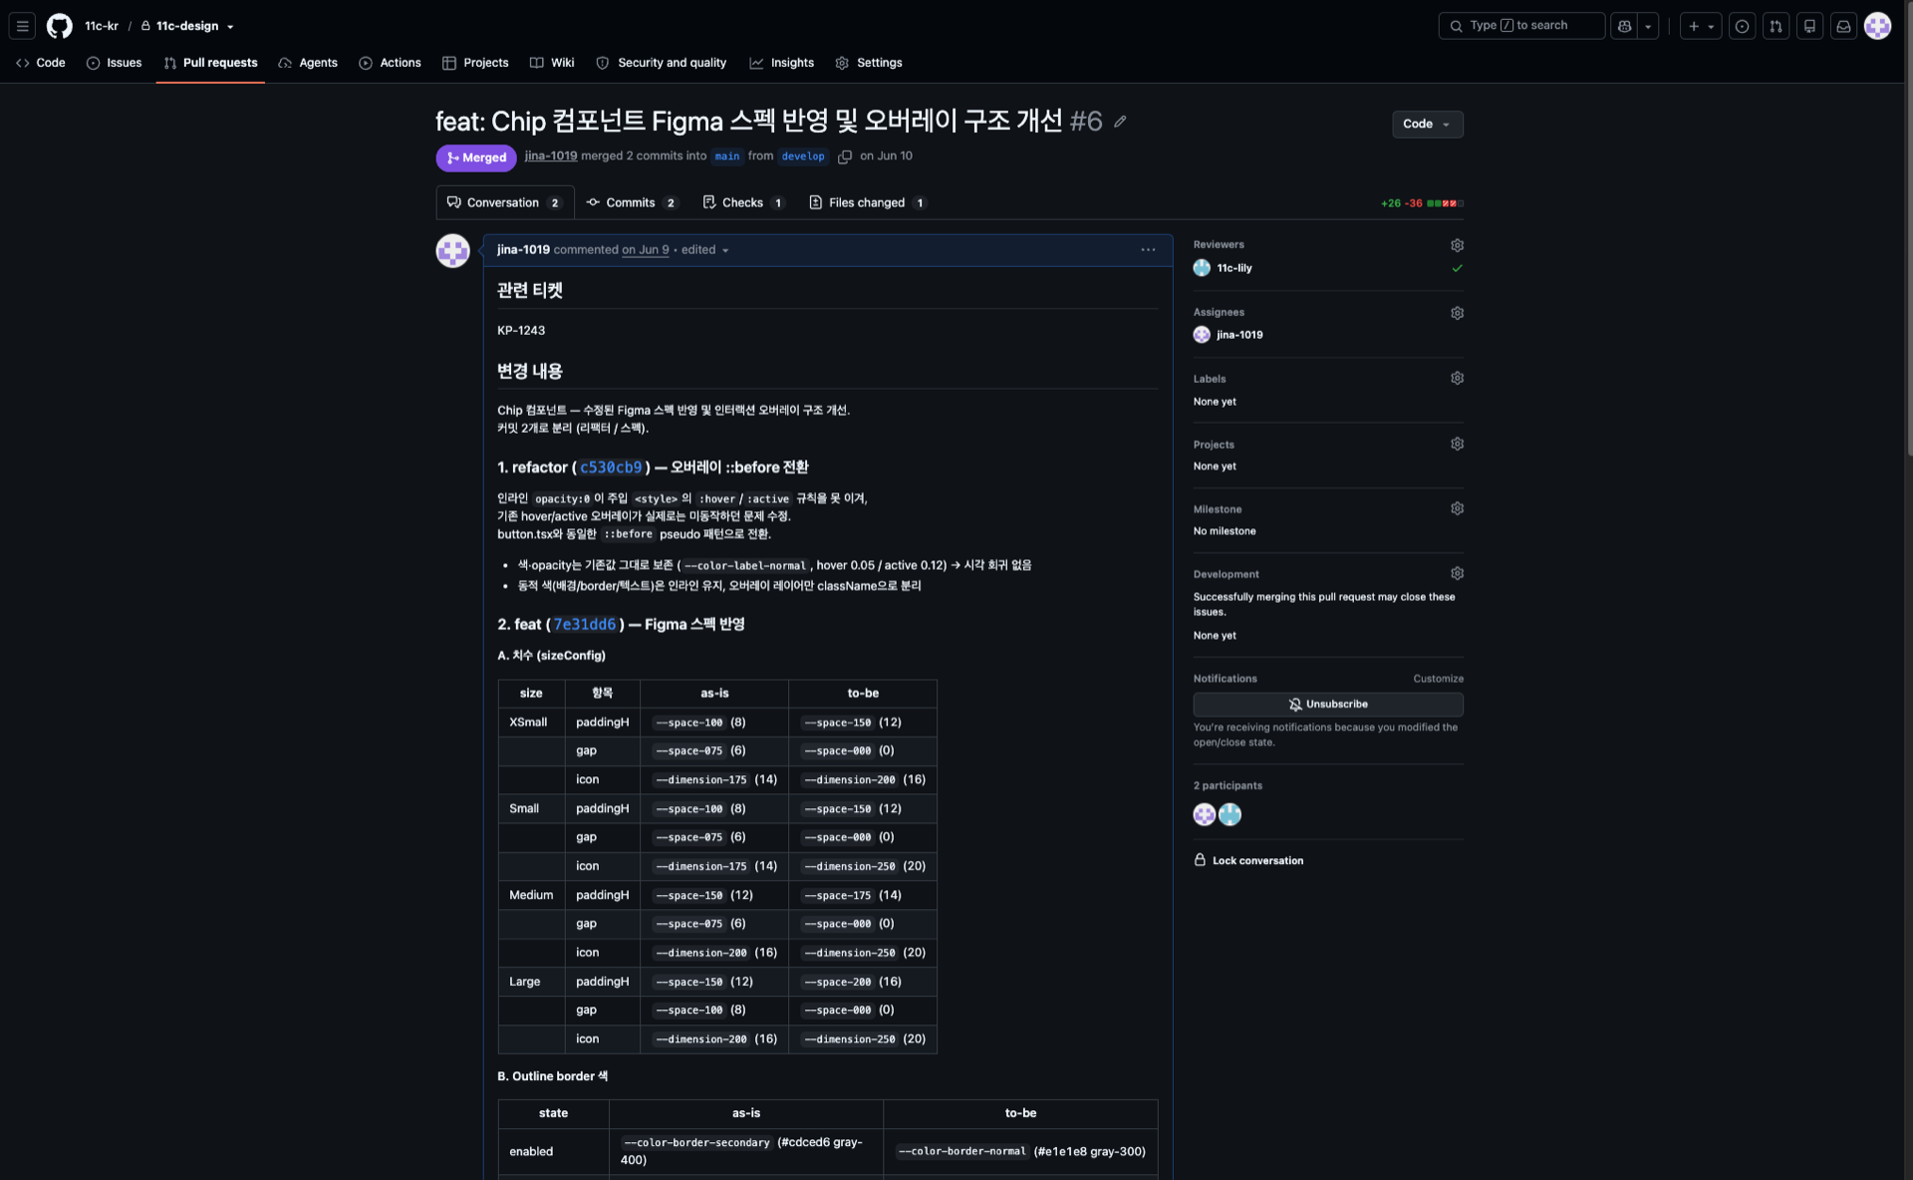Click Lock conversation link

(1248, 860)
